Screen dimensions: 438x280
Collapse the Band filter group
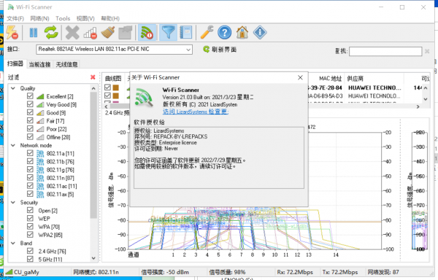coord(13,243)
